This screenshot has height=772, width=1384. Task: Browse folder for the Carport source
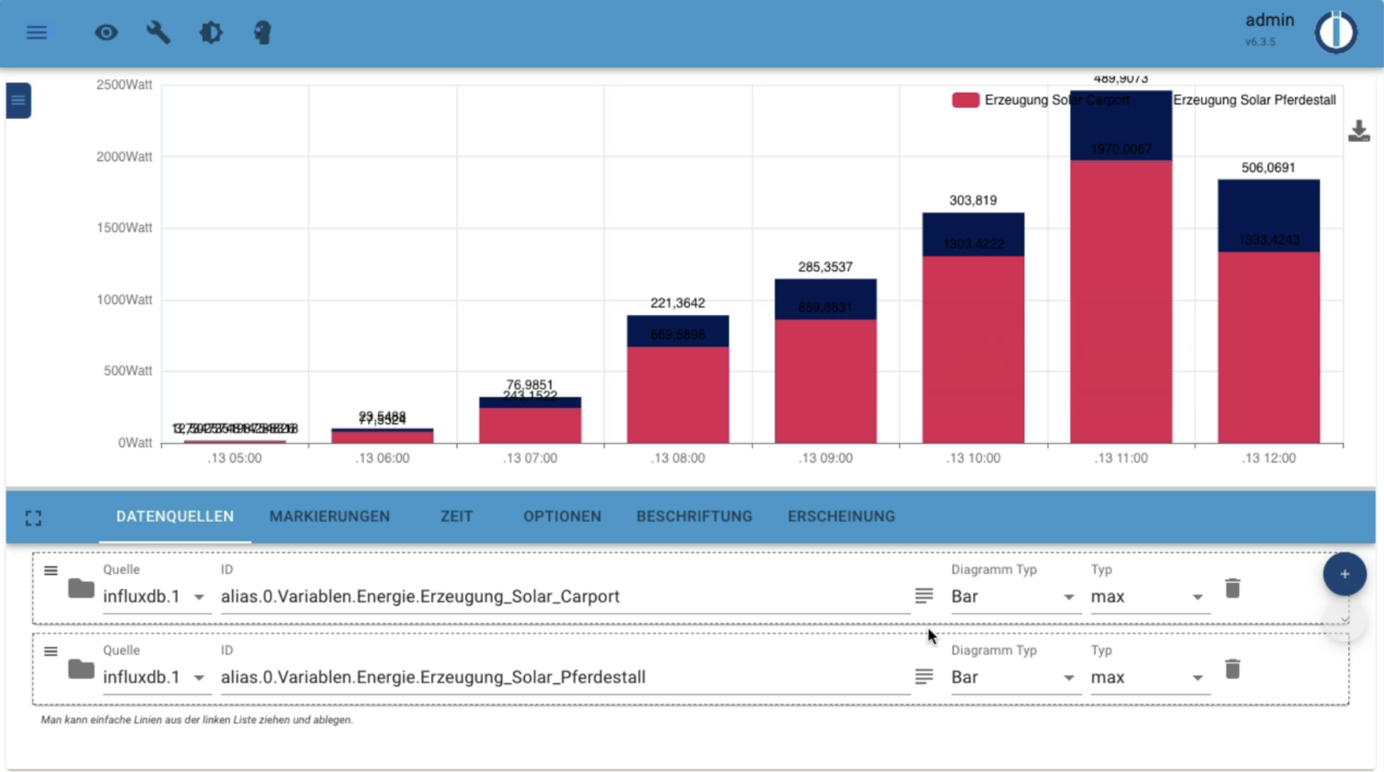(81, 588)
